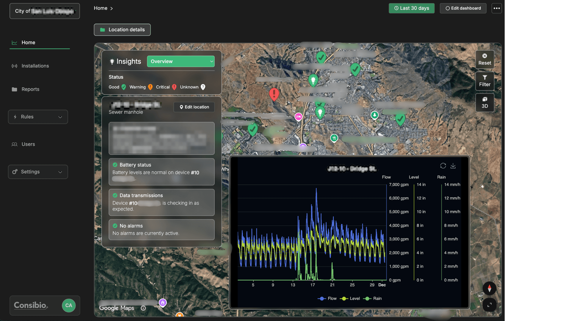Open the three-dot more options menu

coord(496,8)
